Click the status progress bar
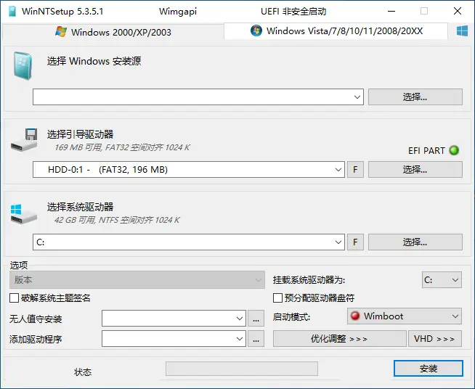This screenshot has width=475, height=389. (x=241, y=369)
